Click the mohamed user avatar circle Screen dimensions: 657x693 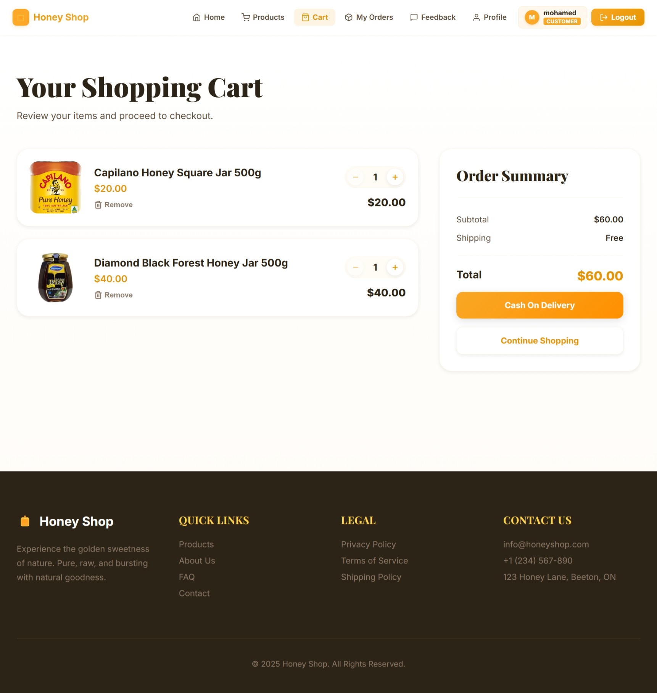pos(532,18)
